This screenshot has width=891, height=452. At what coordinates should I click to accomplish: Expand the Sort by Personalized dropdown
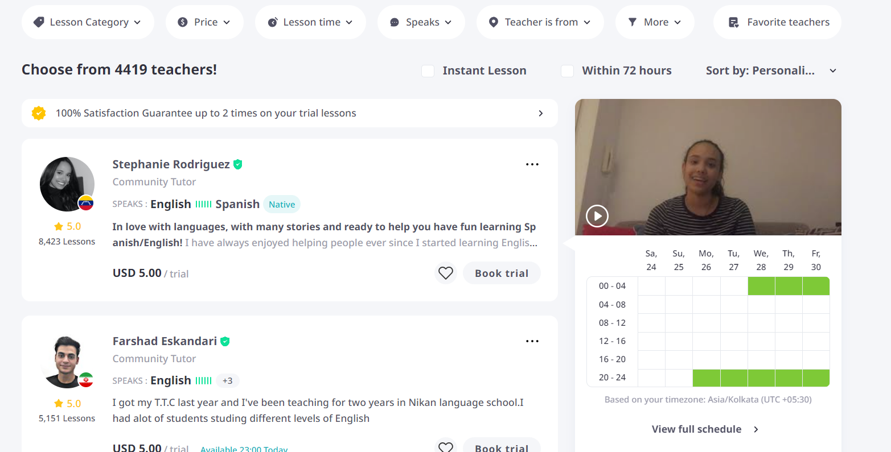click(x=771, y=71)
